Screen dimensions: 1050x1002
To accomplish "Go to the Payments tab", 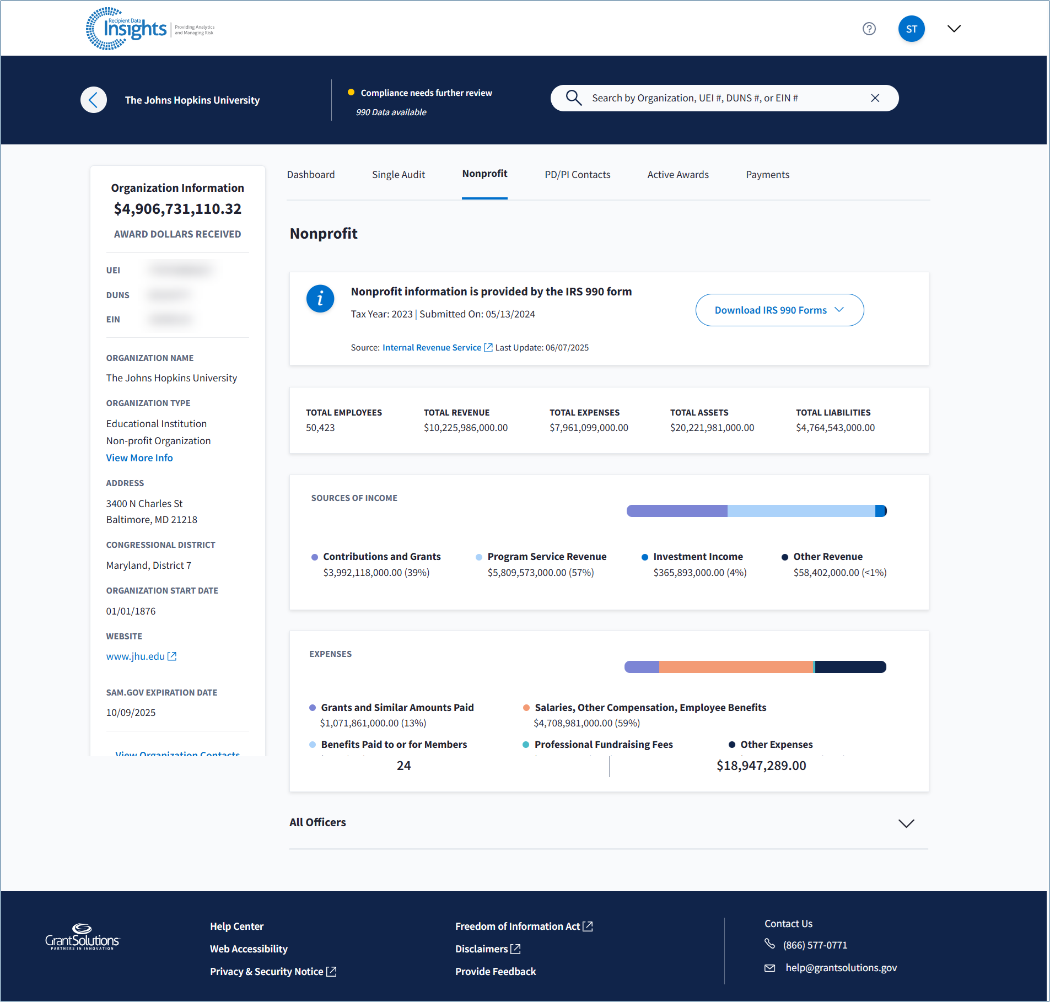I will pos(767,175).
